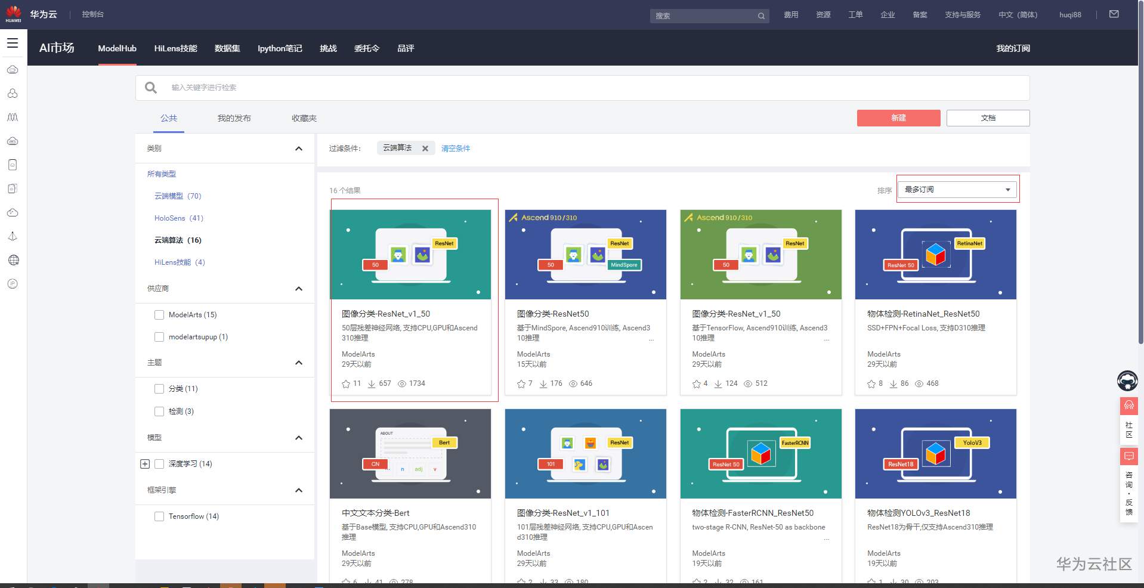Click download icon showing 86 on RetinaNet card
This screenshot has width=1144, height=588.
[893, 384]
